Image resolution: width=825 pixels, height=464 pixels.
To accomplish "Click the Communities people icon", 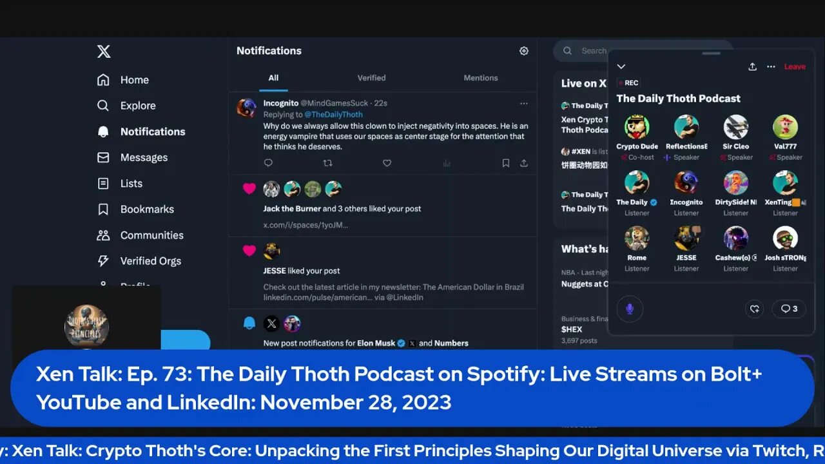I will pyautogui.click(x=103, y=235).
